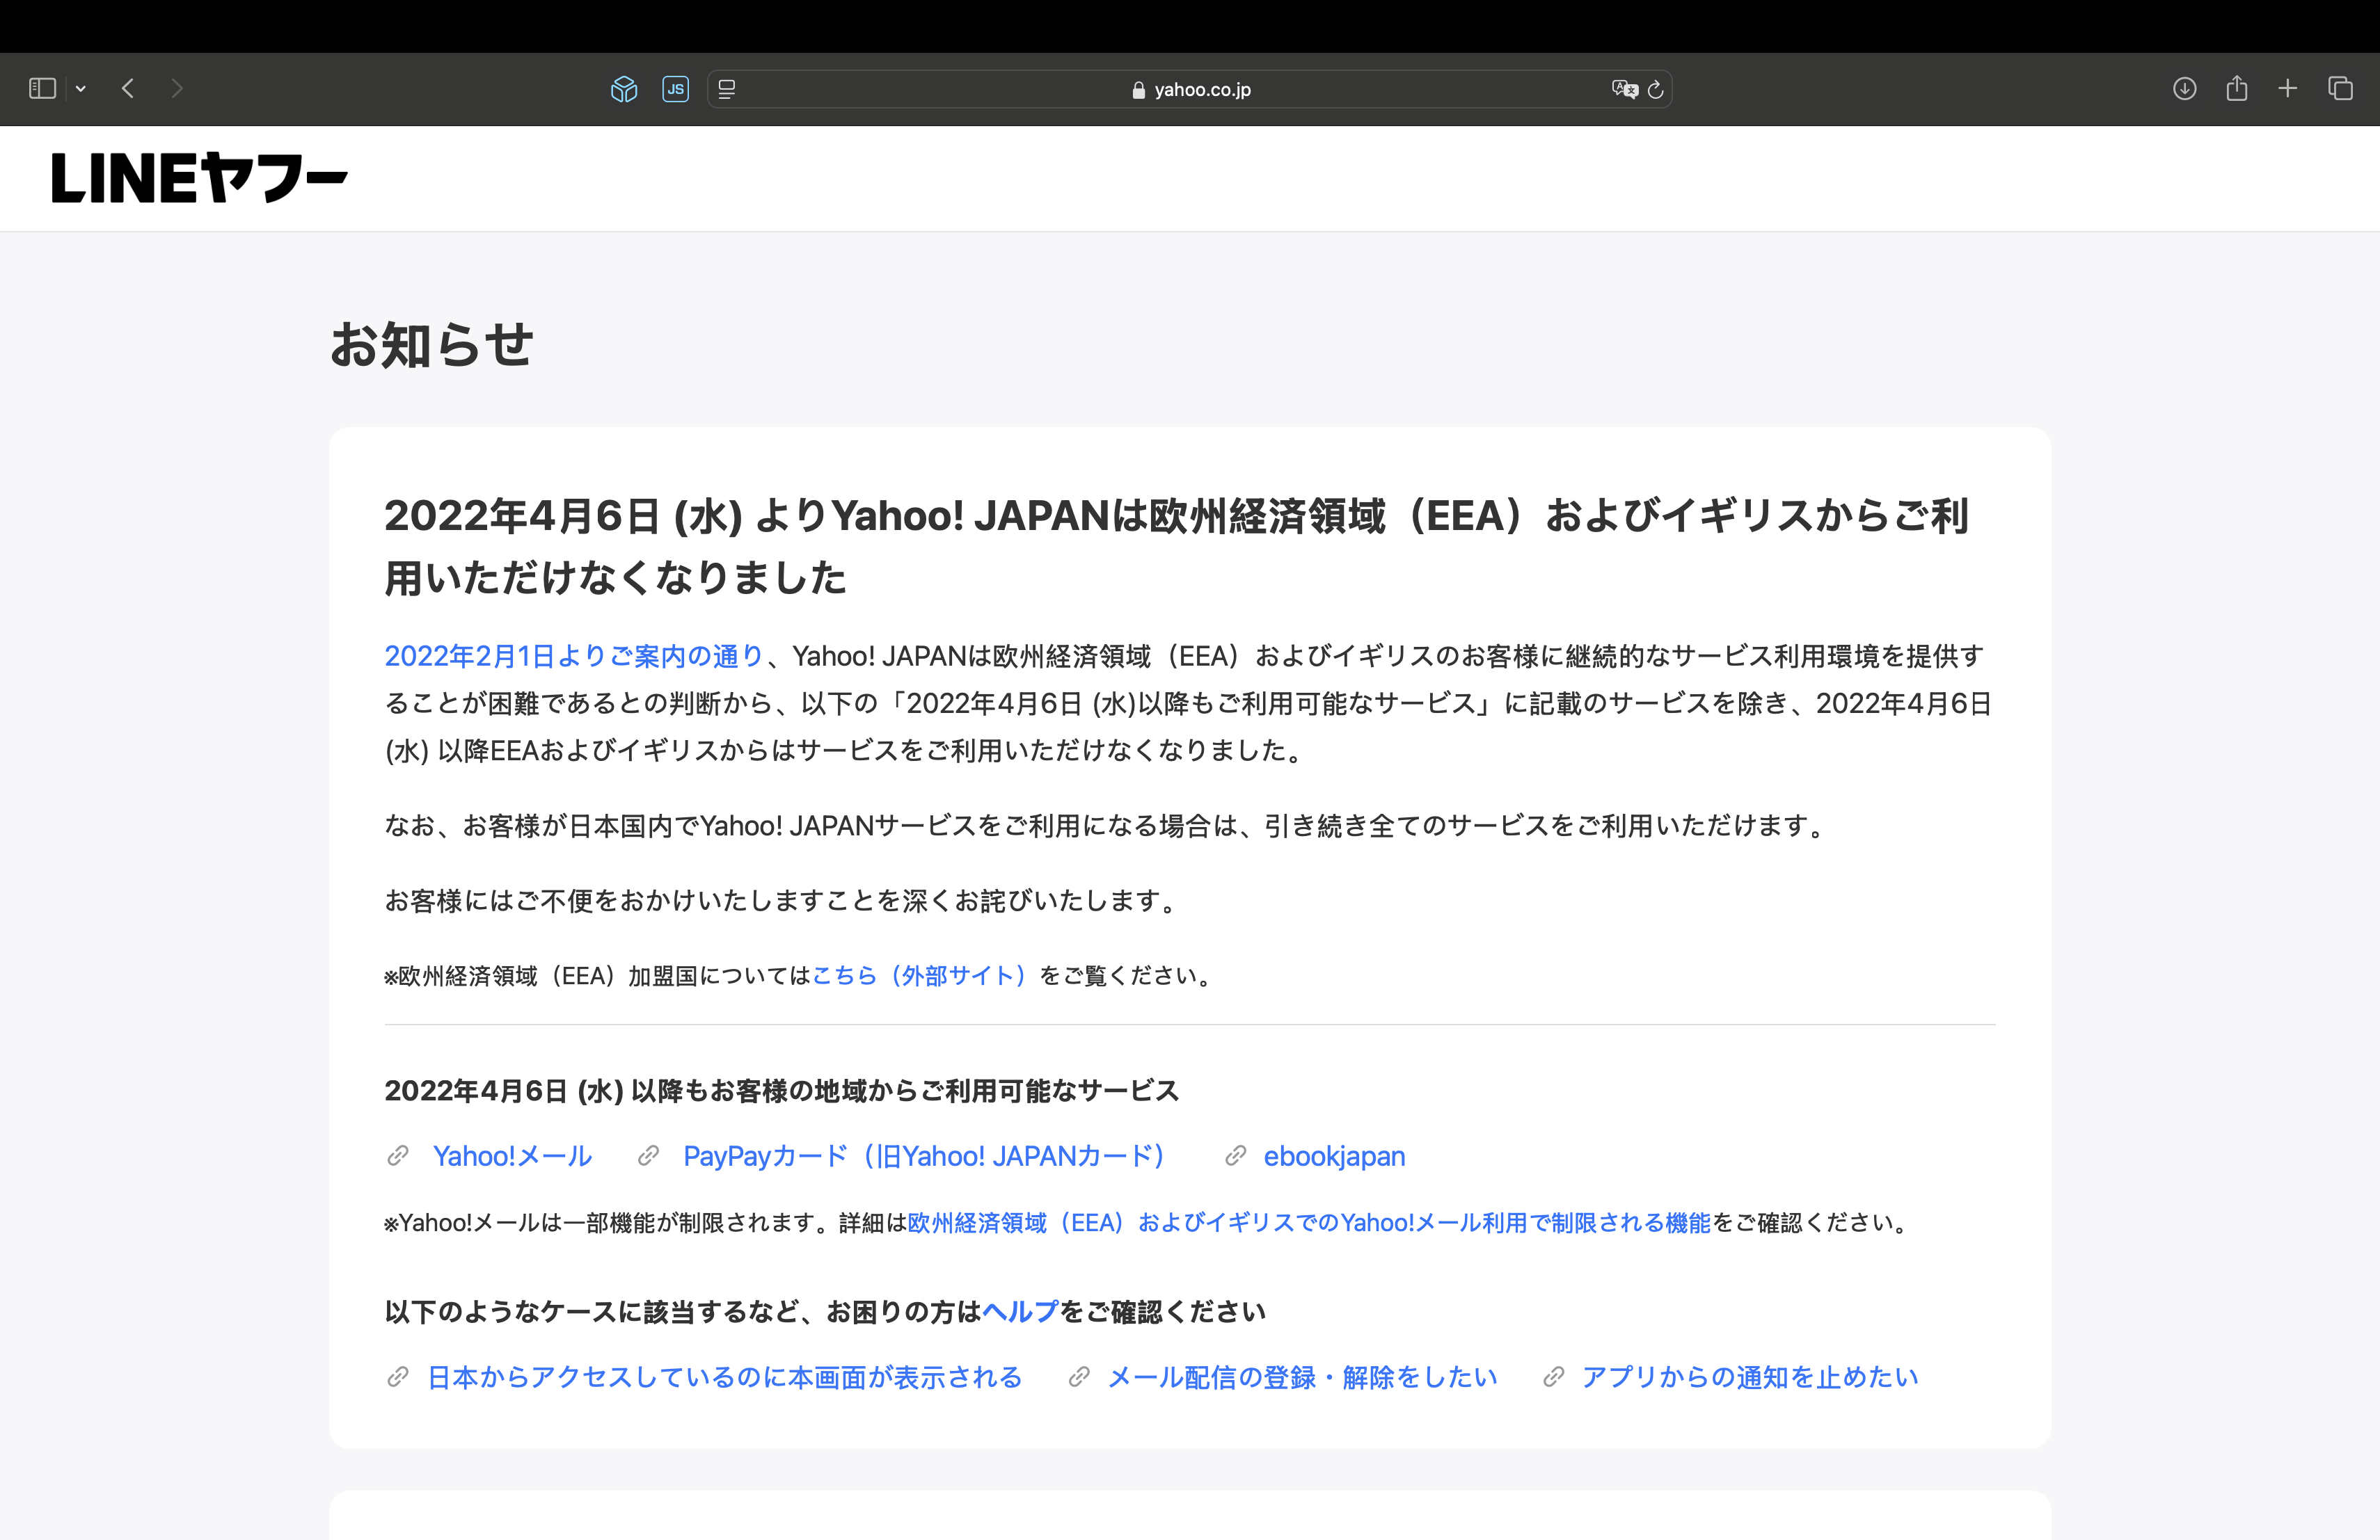Click the 3D cube extension icon
Viewport: 2380px width, 1540px height.
click(x=624, y=89)
